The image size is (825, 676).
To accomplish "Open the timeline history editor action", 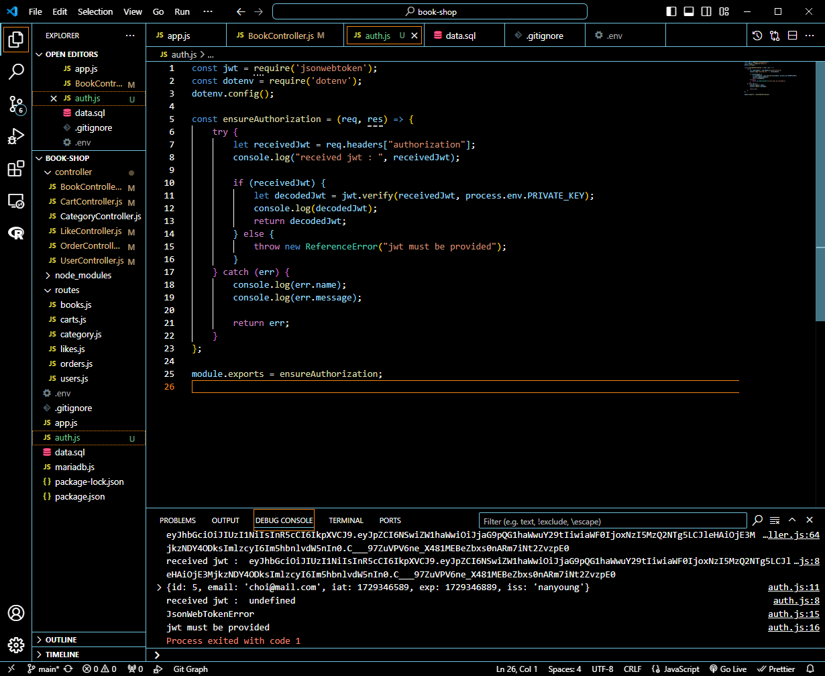I will pos(757,36).
